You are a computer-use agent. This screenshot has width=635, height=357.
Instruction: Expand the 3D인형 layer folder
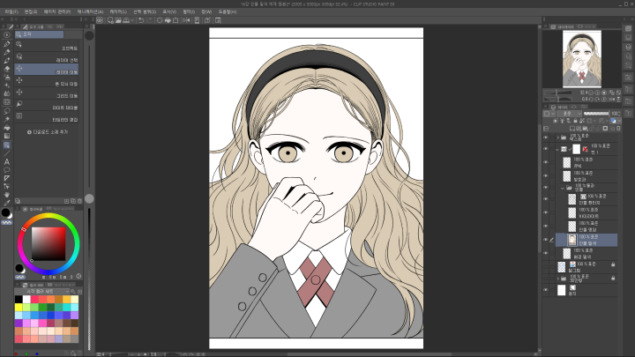click(557, 279)
